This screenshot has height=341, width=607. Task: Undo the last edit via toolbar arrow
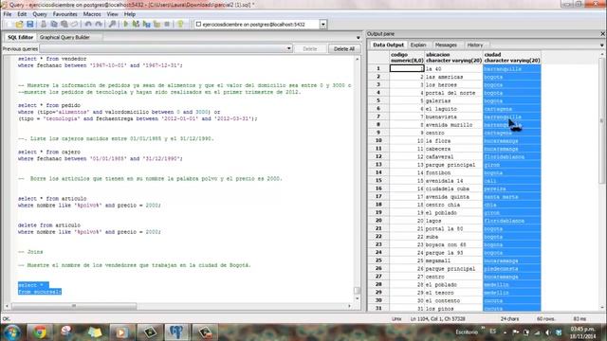pos(88,24)
